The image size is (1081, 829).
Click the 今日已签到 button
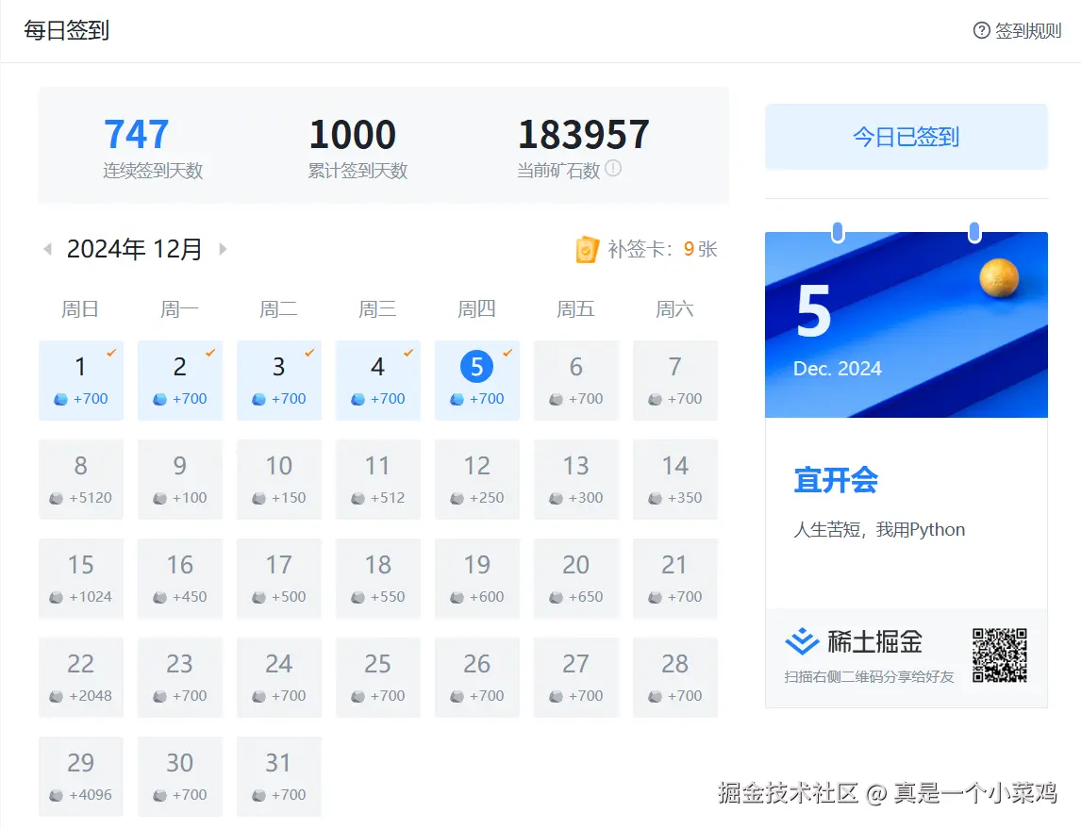coord(905,137)
